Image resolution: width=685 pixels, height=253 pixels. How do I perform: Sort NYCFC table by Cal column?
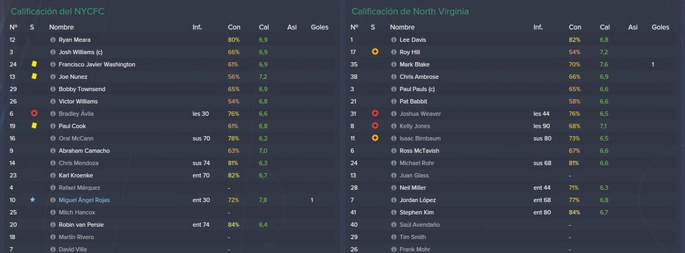pyautogui.click(x=264, y=27)
